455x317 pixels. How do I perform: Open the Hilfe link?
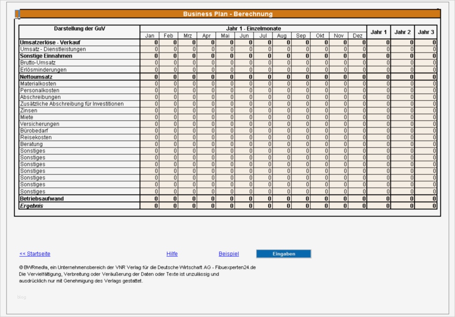pos(172,254)
